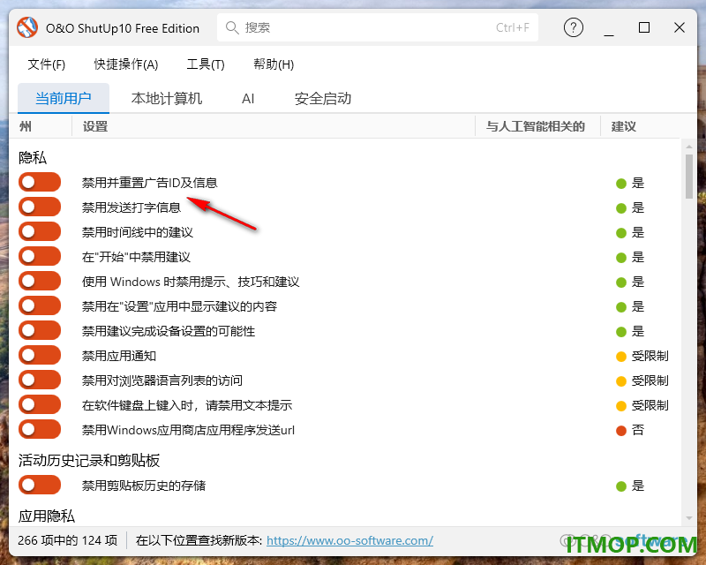The width and height of the screenshot is (706, 565).
Task: Click the red recommendation dot for 禁用Windows应用商店应用程序发送url
Action: coord(621,431)
